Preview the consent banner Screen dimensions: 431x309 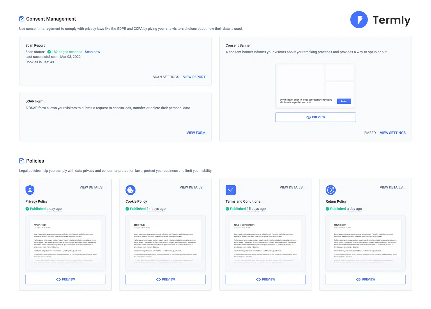[315, 117]
